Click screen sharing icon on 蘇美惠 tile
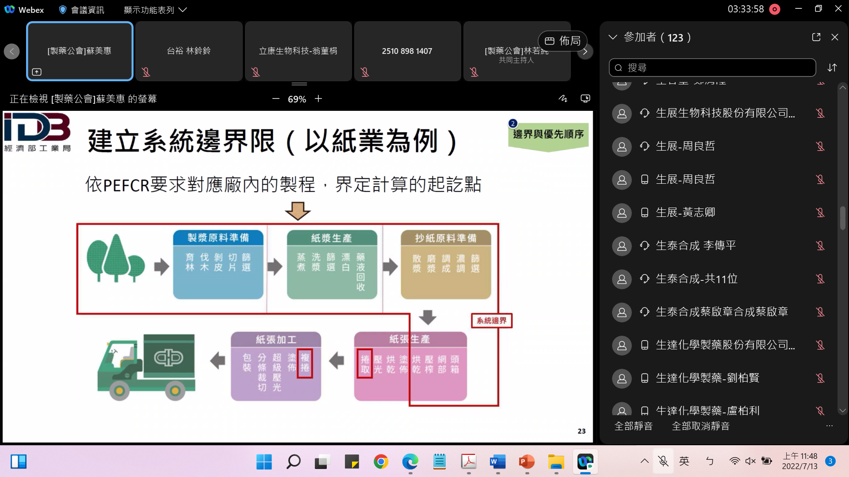This screenshot has width=849, height=477. 37,72
